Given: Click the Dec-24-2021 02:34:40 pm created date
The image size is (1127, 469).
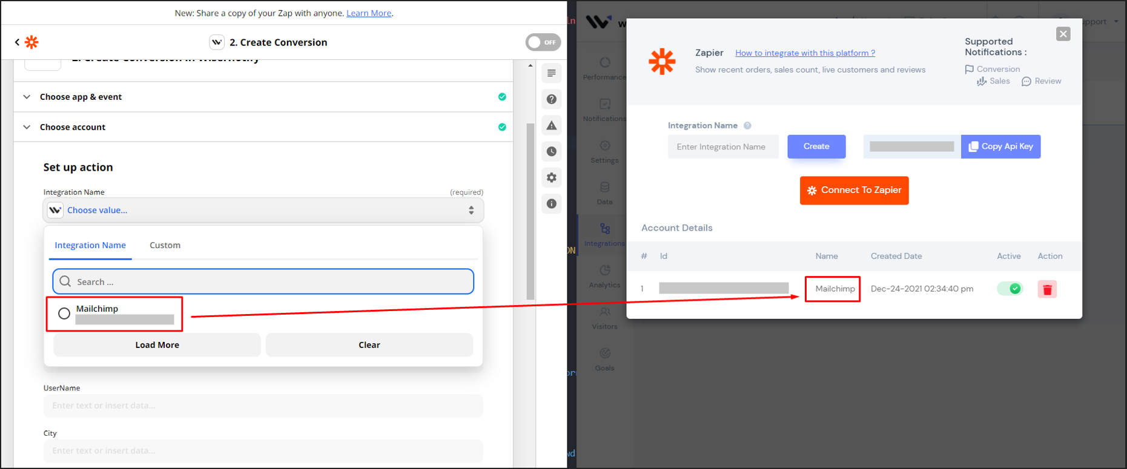Looking at the screenshot, I should [x=922, y=289].
